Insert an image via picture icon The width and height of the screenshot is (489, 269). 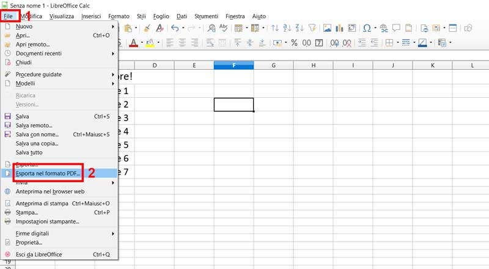[327, 28]
